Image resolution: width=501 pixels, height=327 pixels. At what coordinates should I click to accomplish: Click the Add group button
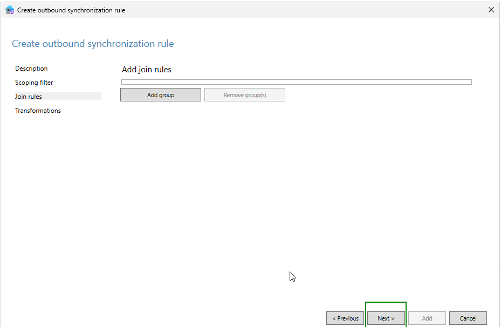coord(161,95)
